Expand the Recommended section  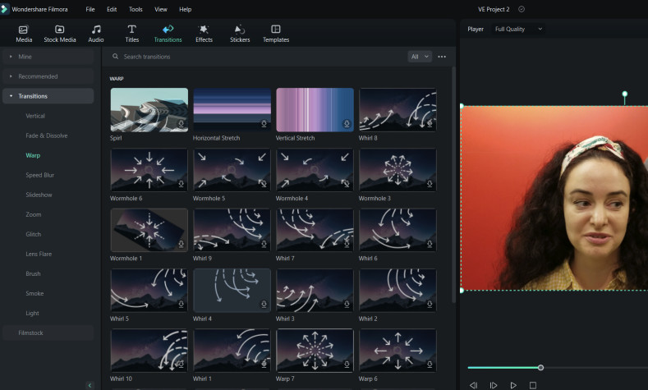click(48, 76)
